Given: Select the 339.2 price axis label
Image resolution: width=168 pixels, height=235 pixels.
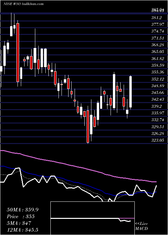Looking at the screenshot, I should click(157, 106).
